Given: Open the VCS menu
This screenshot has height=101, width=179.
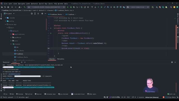Looking at the screenshot, I should coord(55,4).
